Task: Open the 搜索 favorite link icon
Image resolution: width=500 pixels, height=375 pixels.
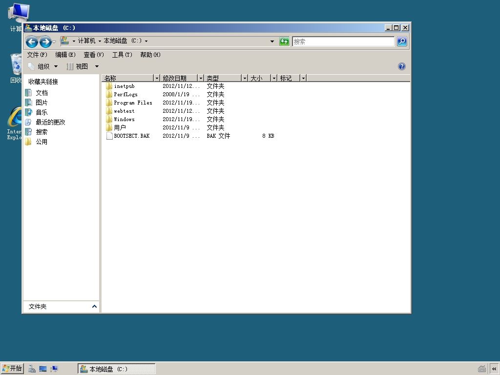Action: [28, 132]
